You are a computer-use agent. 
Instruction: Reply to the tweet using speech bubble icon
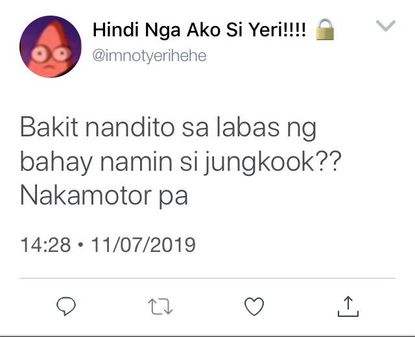66,306
